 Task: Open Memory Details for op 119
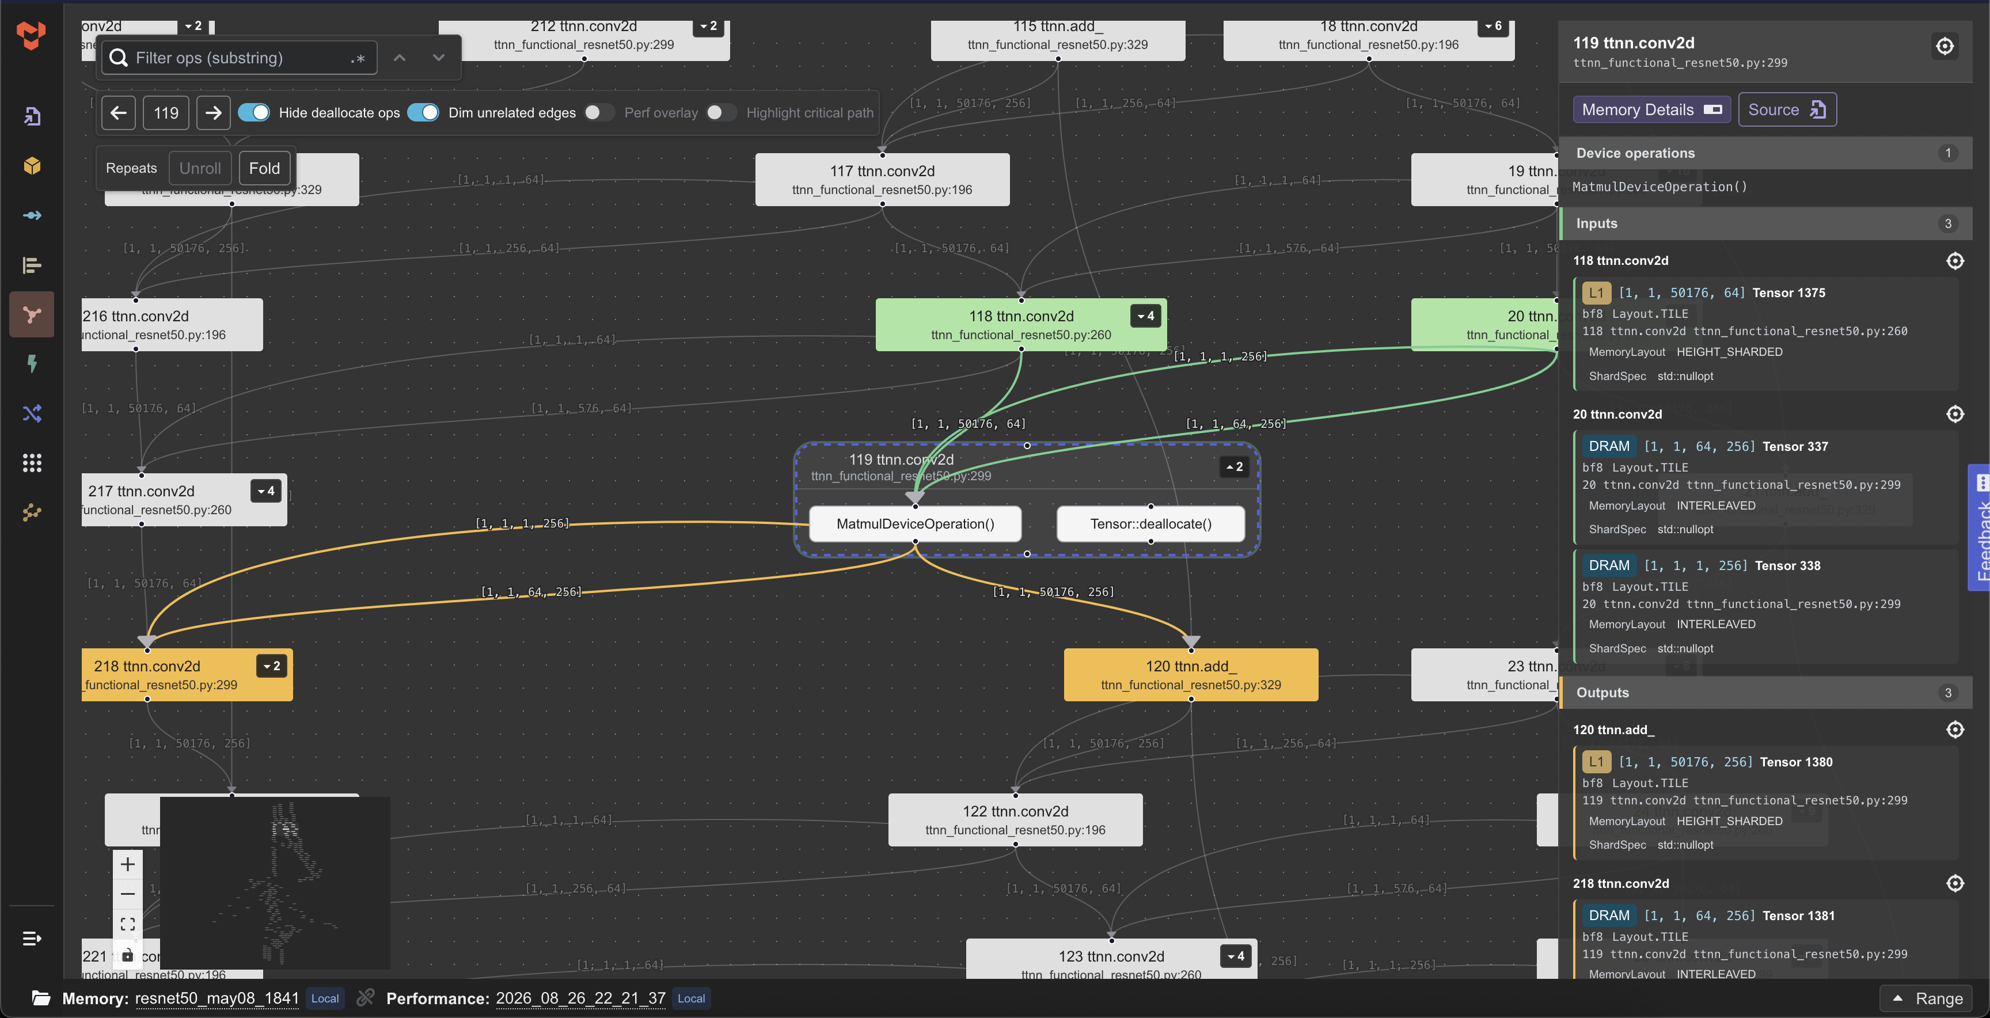(x=1651, y=109)
